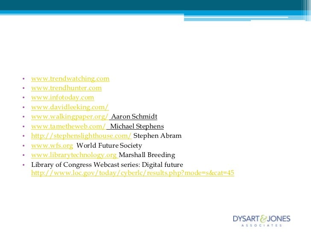
Task: Open the www.librarytechnology.org link
Action: pyautogui.click(x=74, y=155)
